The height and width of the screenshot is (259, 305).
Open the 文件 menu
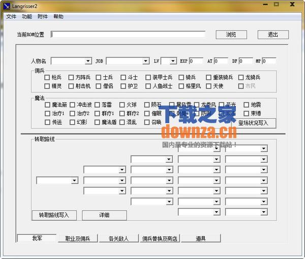click(11, 17)
